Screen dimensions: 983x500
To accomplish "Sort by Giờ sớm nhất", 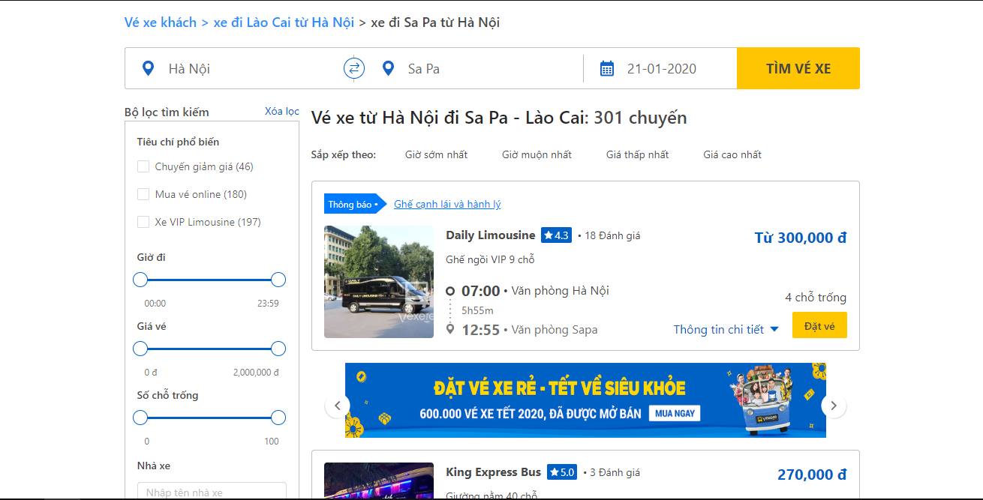I will tap(436, 154).
